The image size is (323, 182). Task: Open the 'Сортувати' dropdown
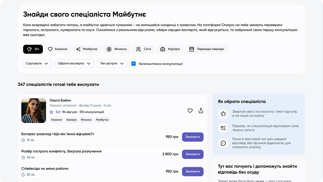pyautogui.click(x=37, y=64)
